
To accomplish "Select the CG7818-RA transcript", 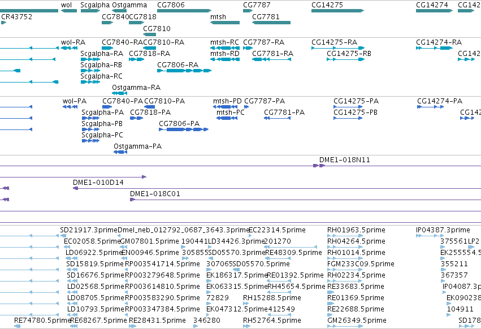I will 137,59.
